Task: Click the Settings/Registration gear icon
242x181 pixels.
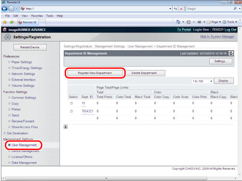Action: [7, 37]
